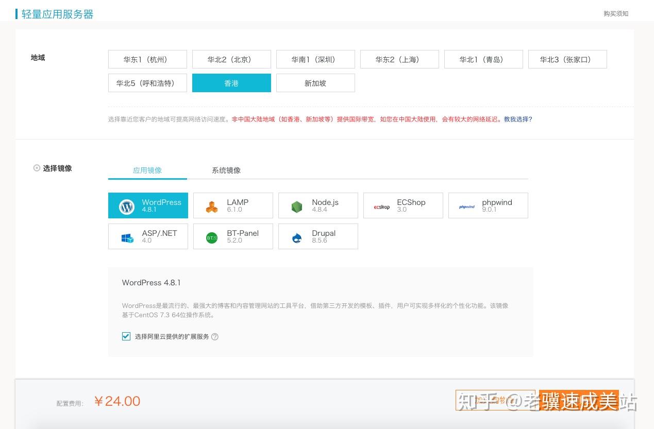
Task: Select the ECShop logo icon
Action: click(x=382, y=207)
